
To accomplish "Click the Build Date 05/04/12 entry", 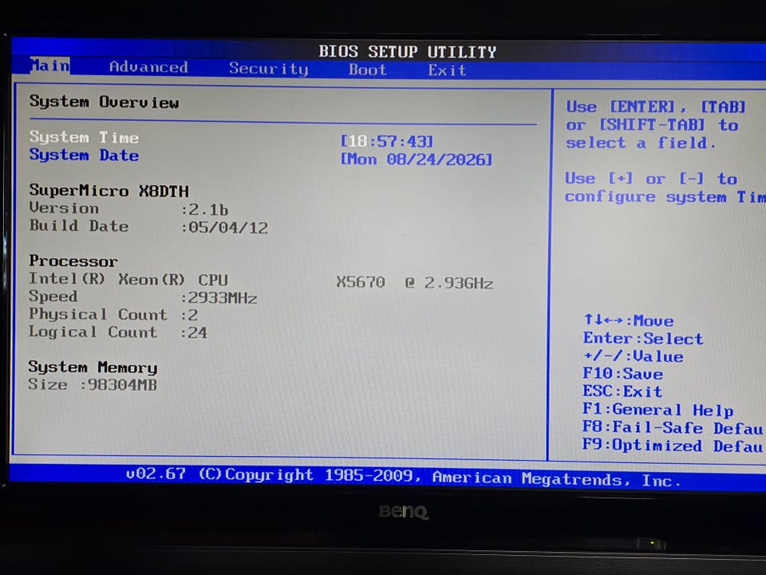I will [x=148, y=226].
